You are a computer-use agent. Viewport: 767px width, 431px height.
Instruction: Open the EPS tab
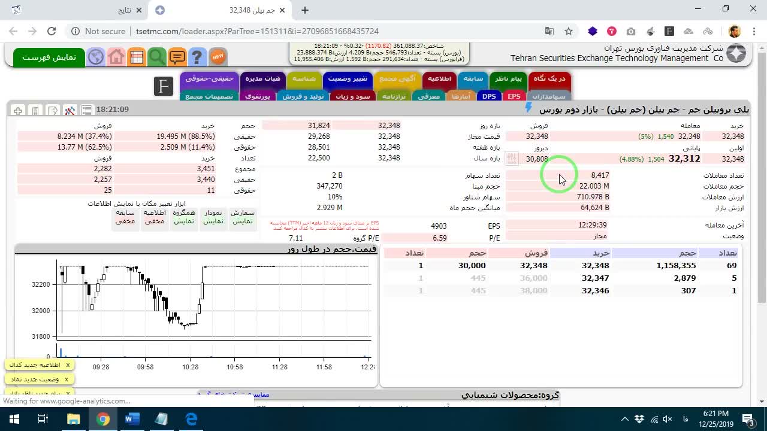(514, 96)
